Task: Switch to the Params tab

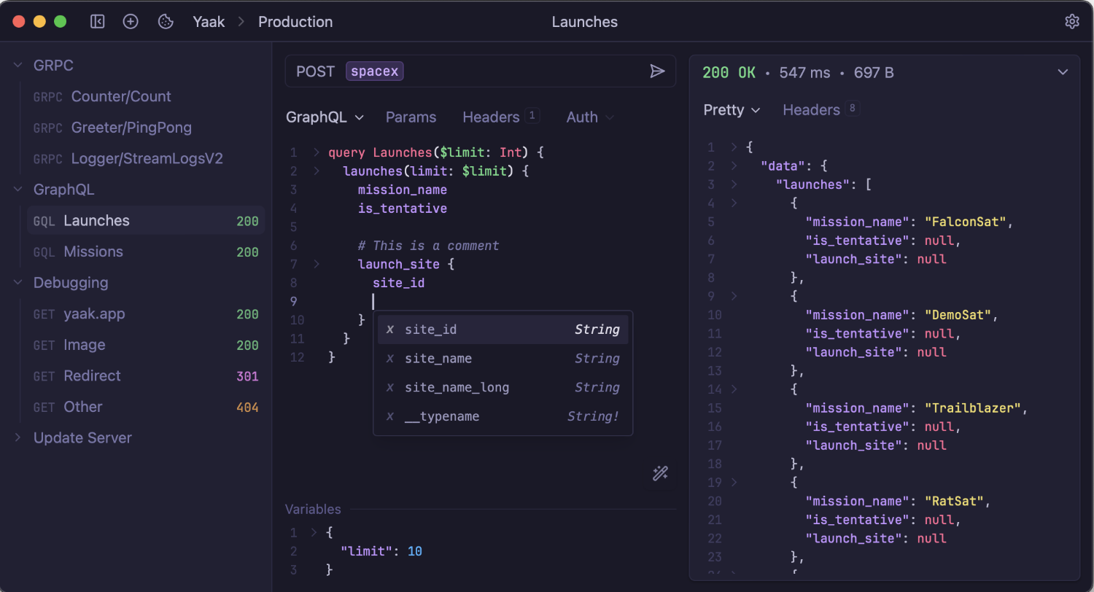Action: (411, 117)
